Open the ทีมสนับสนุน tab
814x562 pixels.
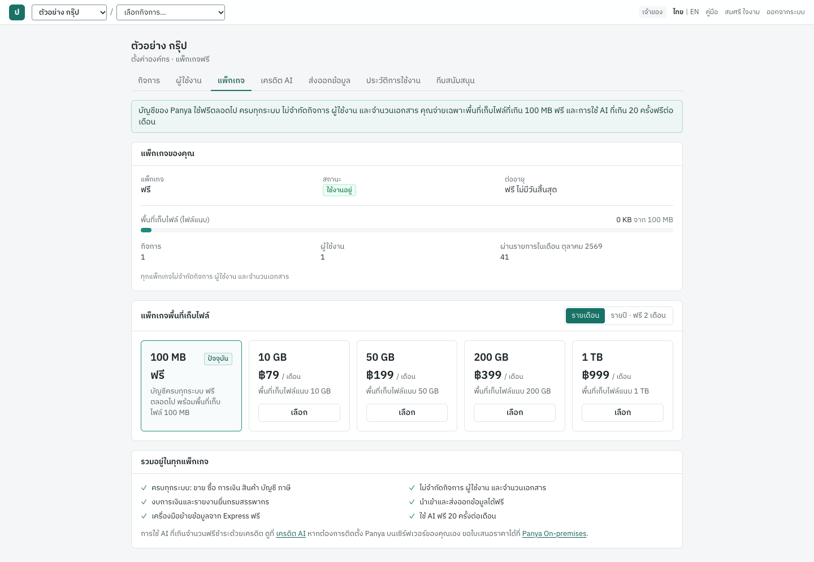(x=456, y=80)
